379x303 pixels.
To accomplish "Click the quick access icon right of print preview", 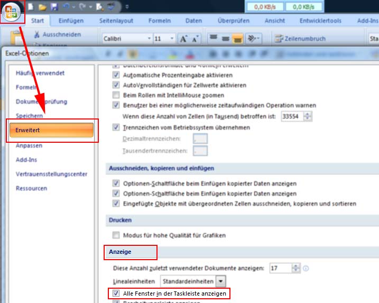I will (112, 7).
